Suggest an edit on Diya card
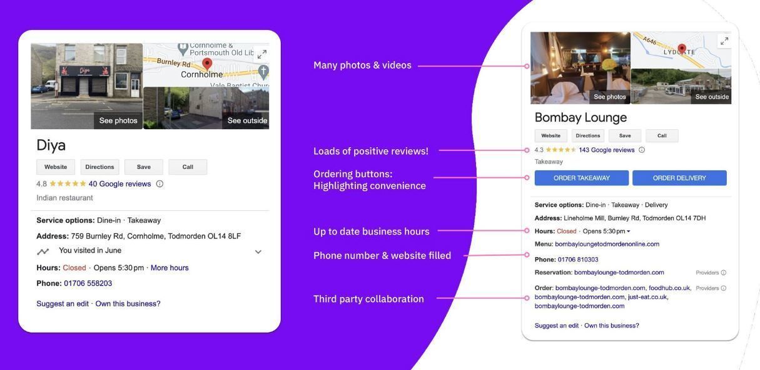The image size is (760, 370). click(63, 304)
